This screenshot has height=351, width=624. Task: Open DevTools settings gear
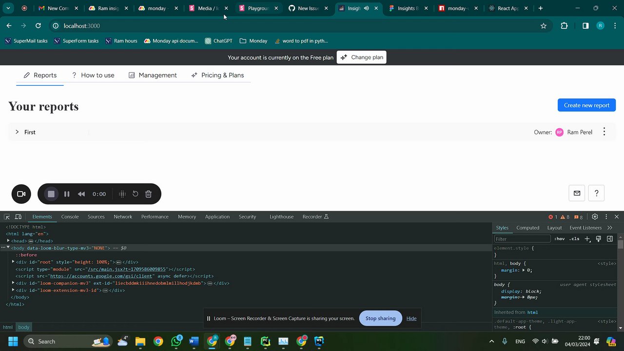click(x=595, y=217)
